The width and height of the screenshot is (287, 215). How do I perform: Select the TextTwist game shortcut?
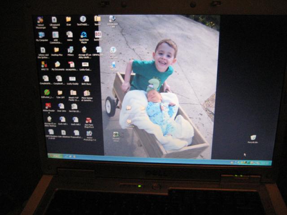coord(83,21)
